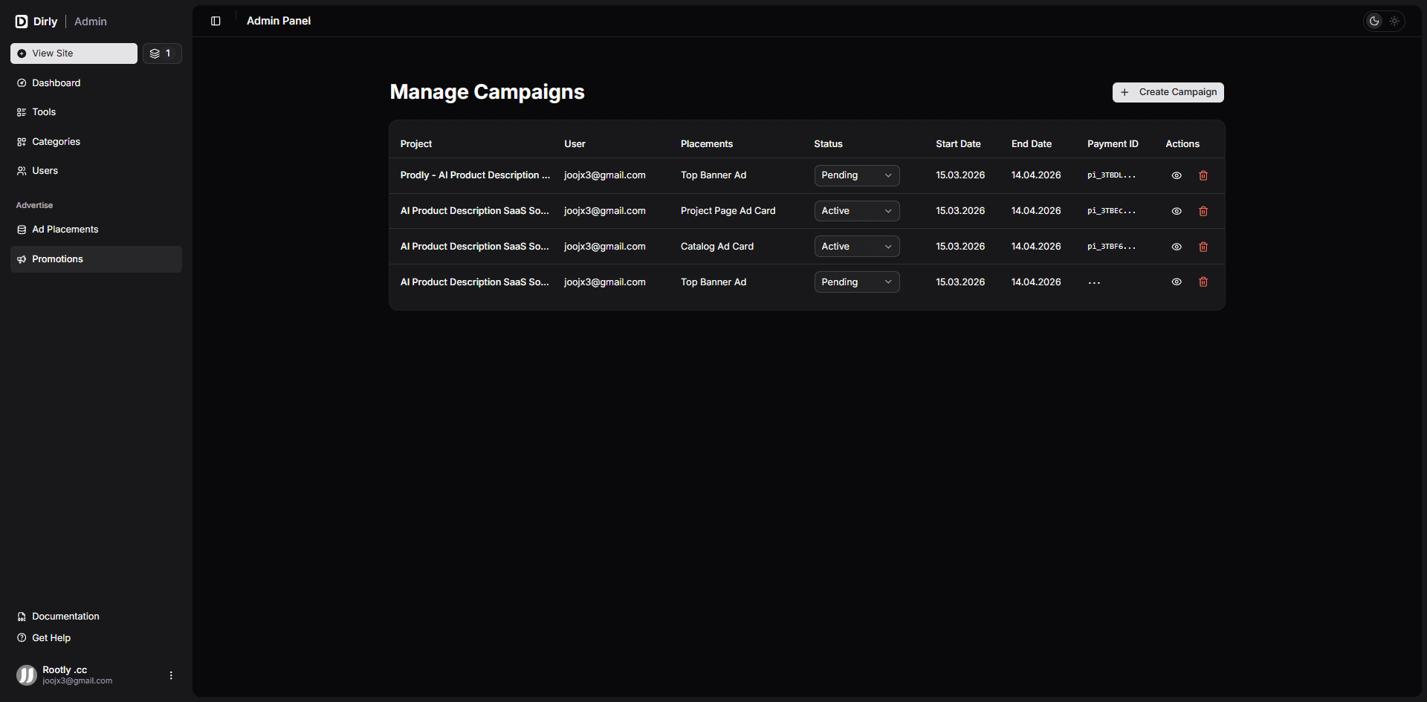The width and height of the screenshot is (1427, 702).
Task: Change status of Catalog Ad Card campaign
Action: pos(856,247)
